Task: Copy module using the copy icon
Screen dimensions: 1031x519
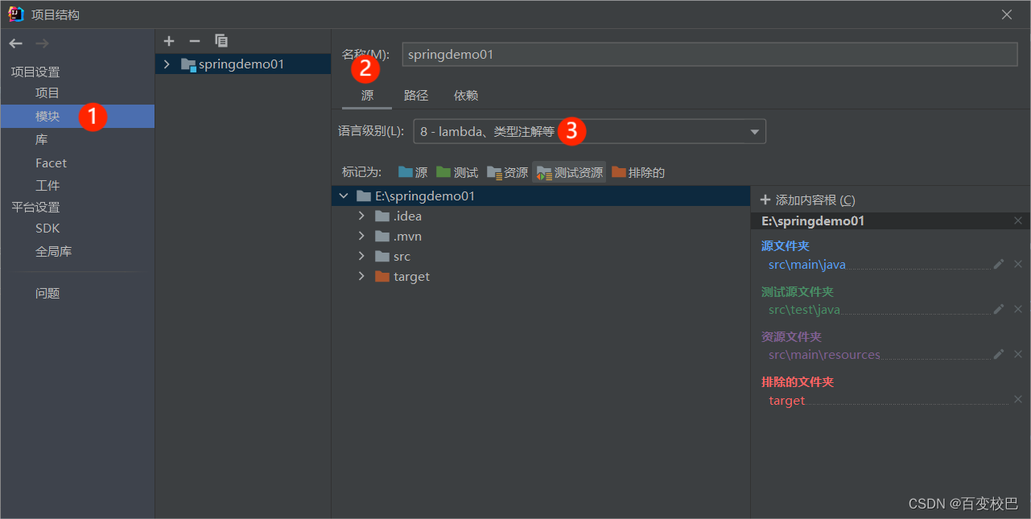Action: point(221,41)
